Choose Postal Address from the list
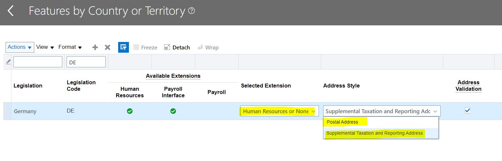Screen dimensions: 502x161 coord(381,122)
